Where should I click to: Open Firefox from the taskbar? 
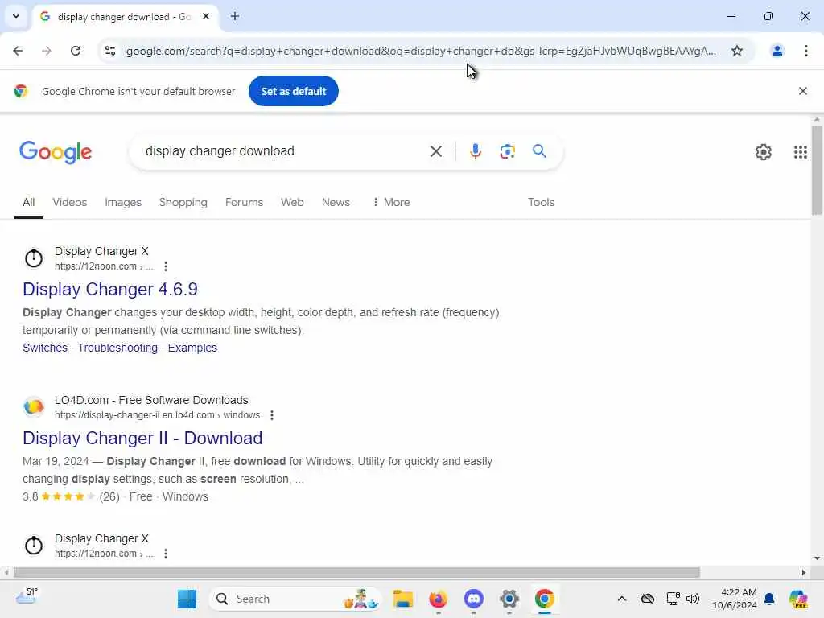pos(439,599)
